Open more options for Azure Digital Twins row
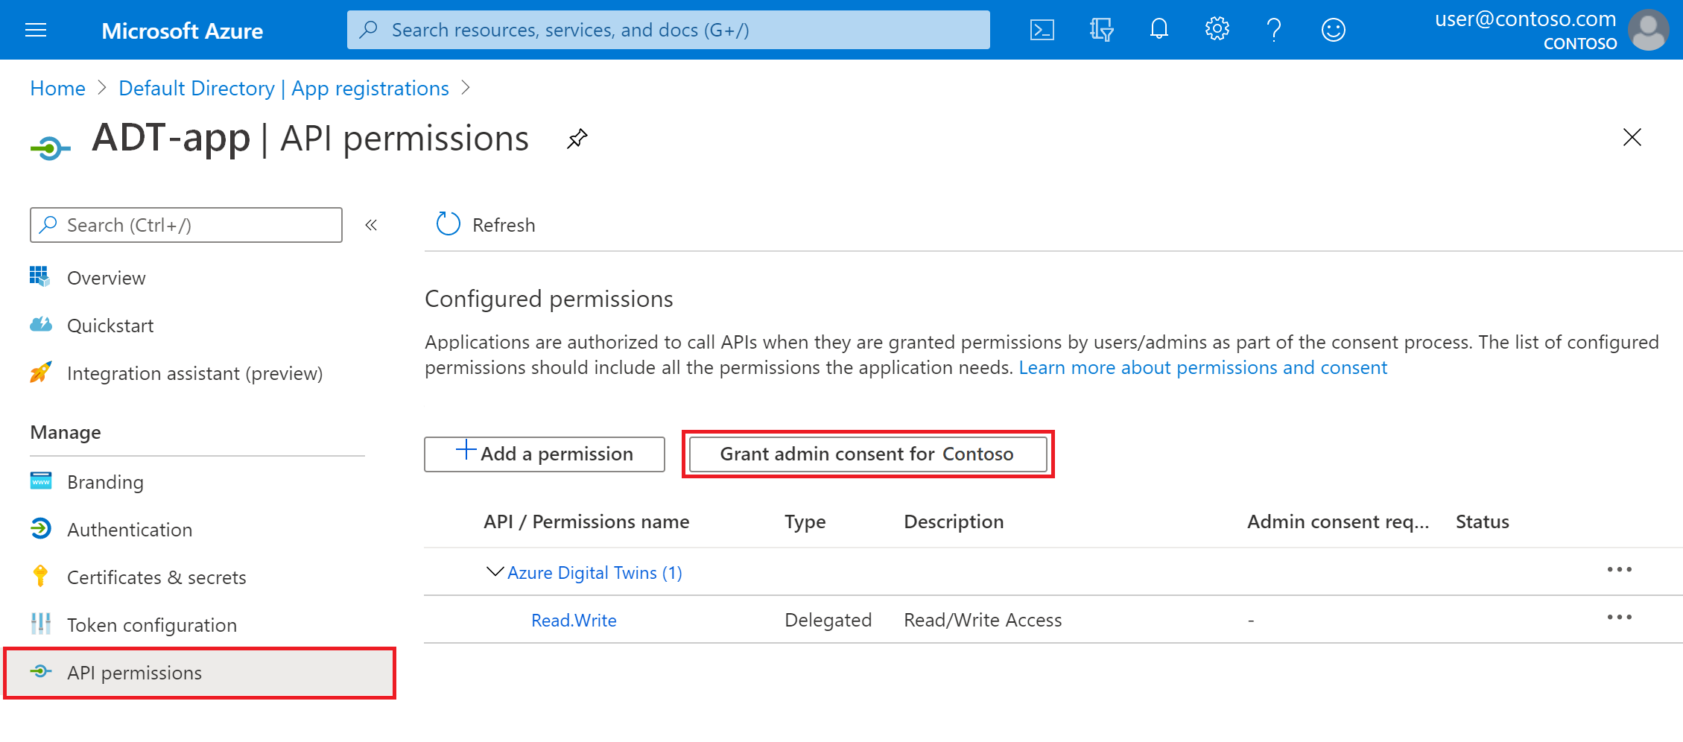1683x742 pixels. [1619, 570]
